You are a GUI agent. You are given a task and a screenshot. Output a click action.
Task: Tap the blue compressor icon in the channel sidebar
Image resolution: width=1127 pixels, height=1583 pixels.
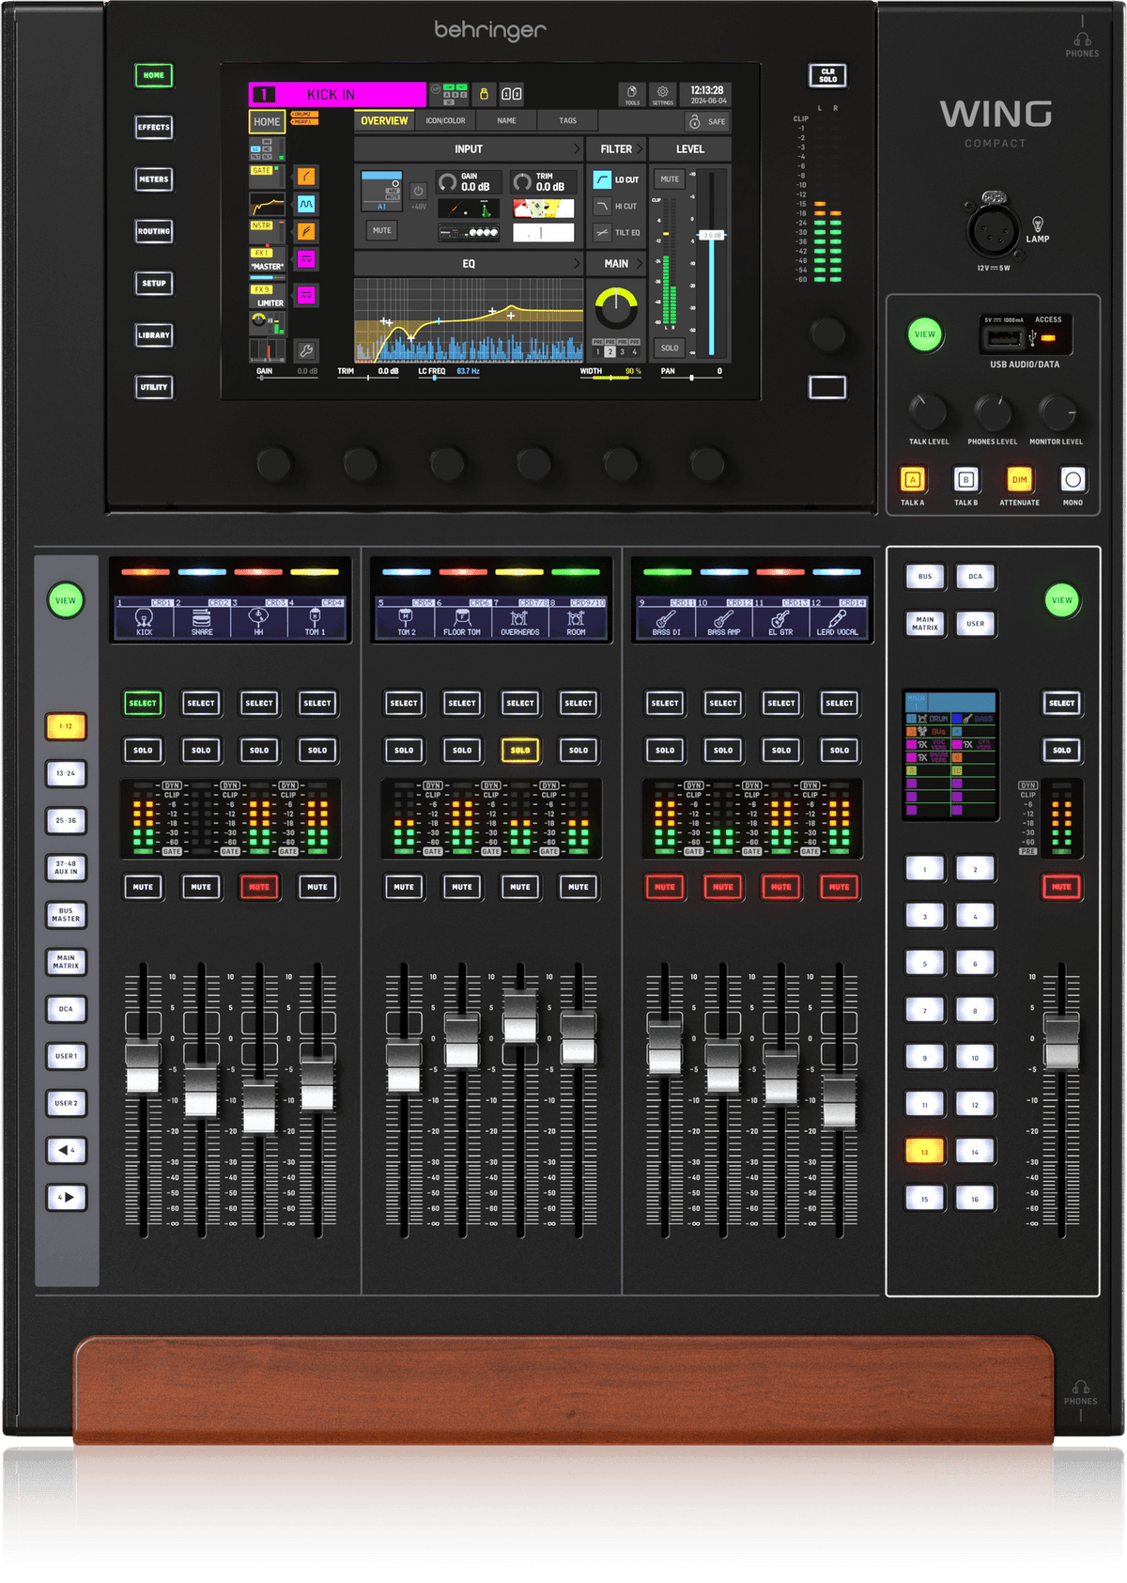coord(306,203)
